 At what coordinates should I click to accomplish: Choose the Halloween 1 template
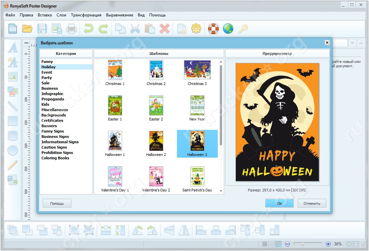[115, 144]
